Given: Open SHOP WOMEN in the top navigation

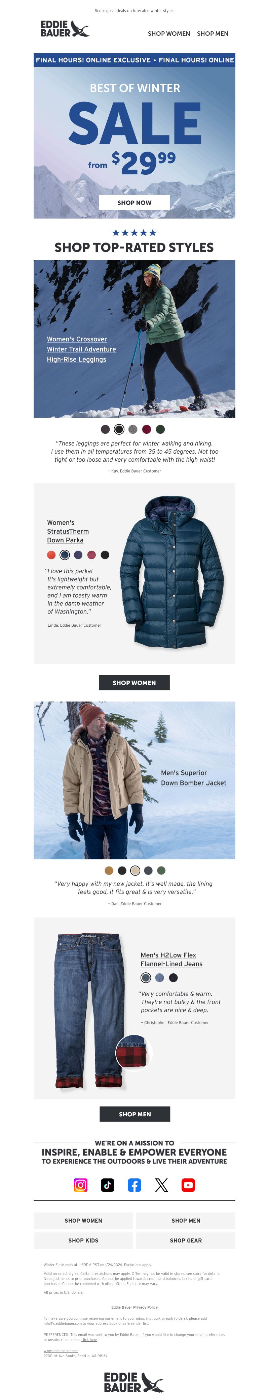Looking at the screenshot, I should pyautogui.click(x=169, y=34).
